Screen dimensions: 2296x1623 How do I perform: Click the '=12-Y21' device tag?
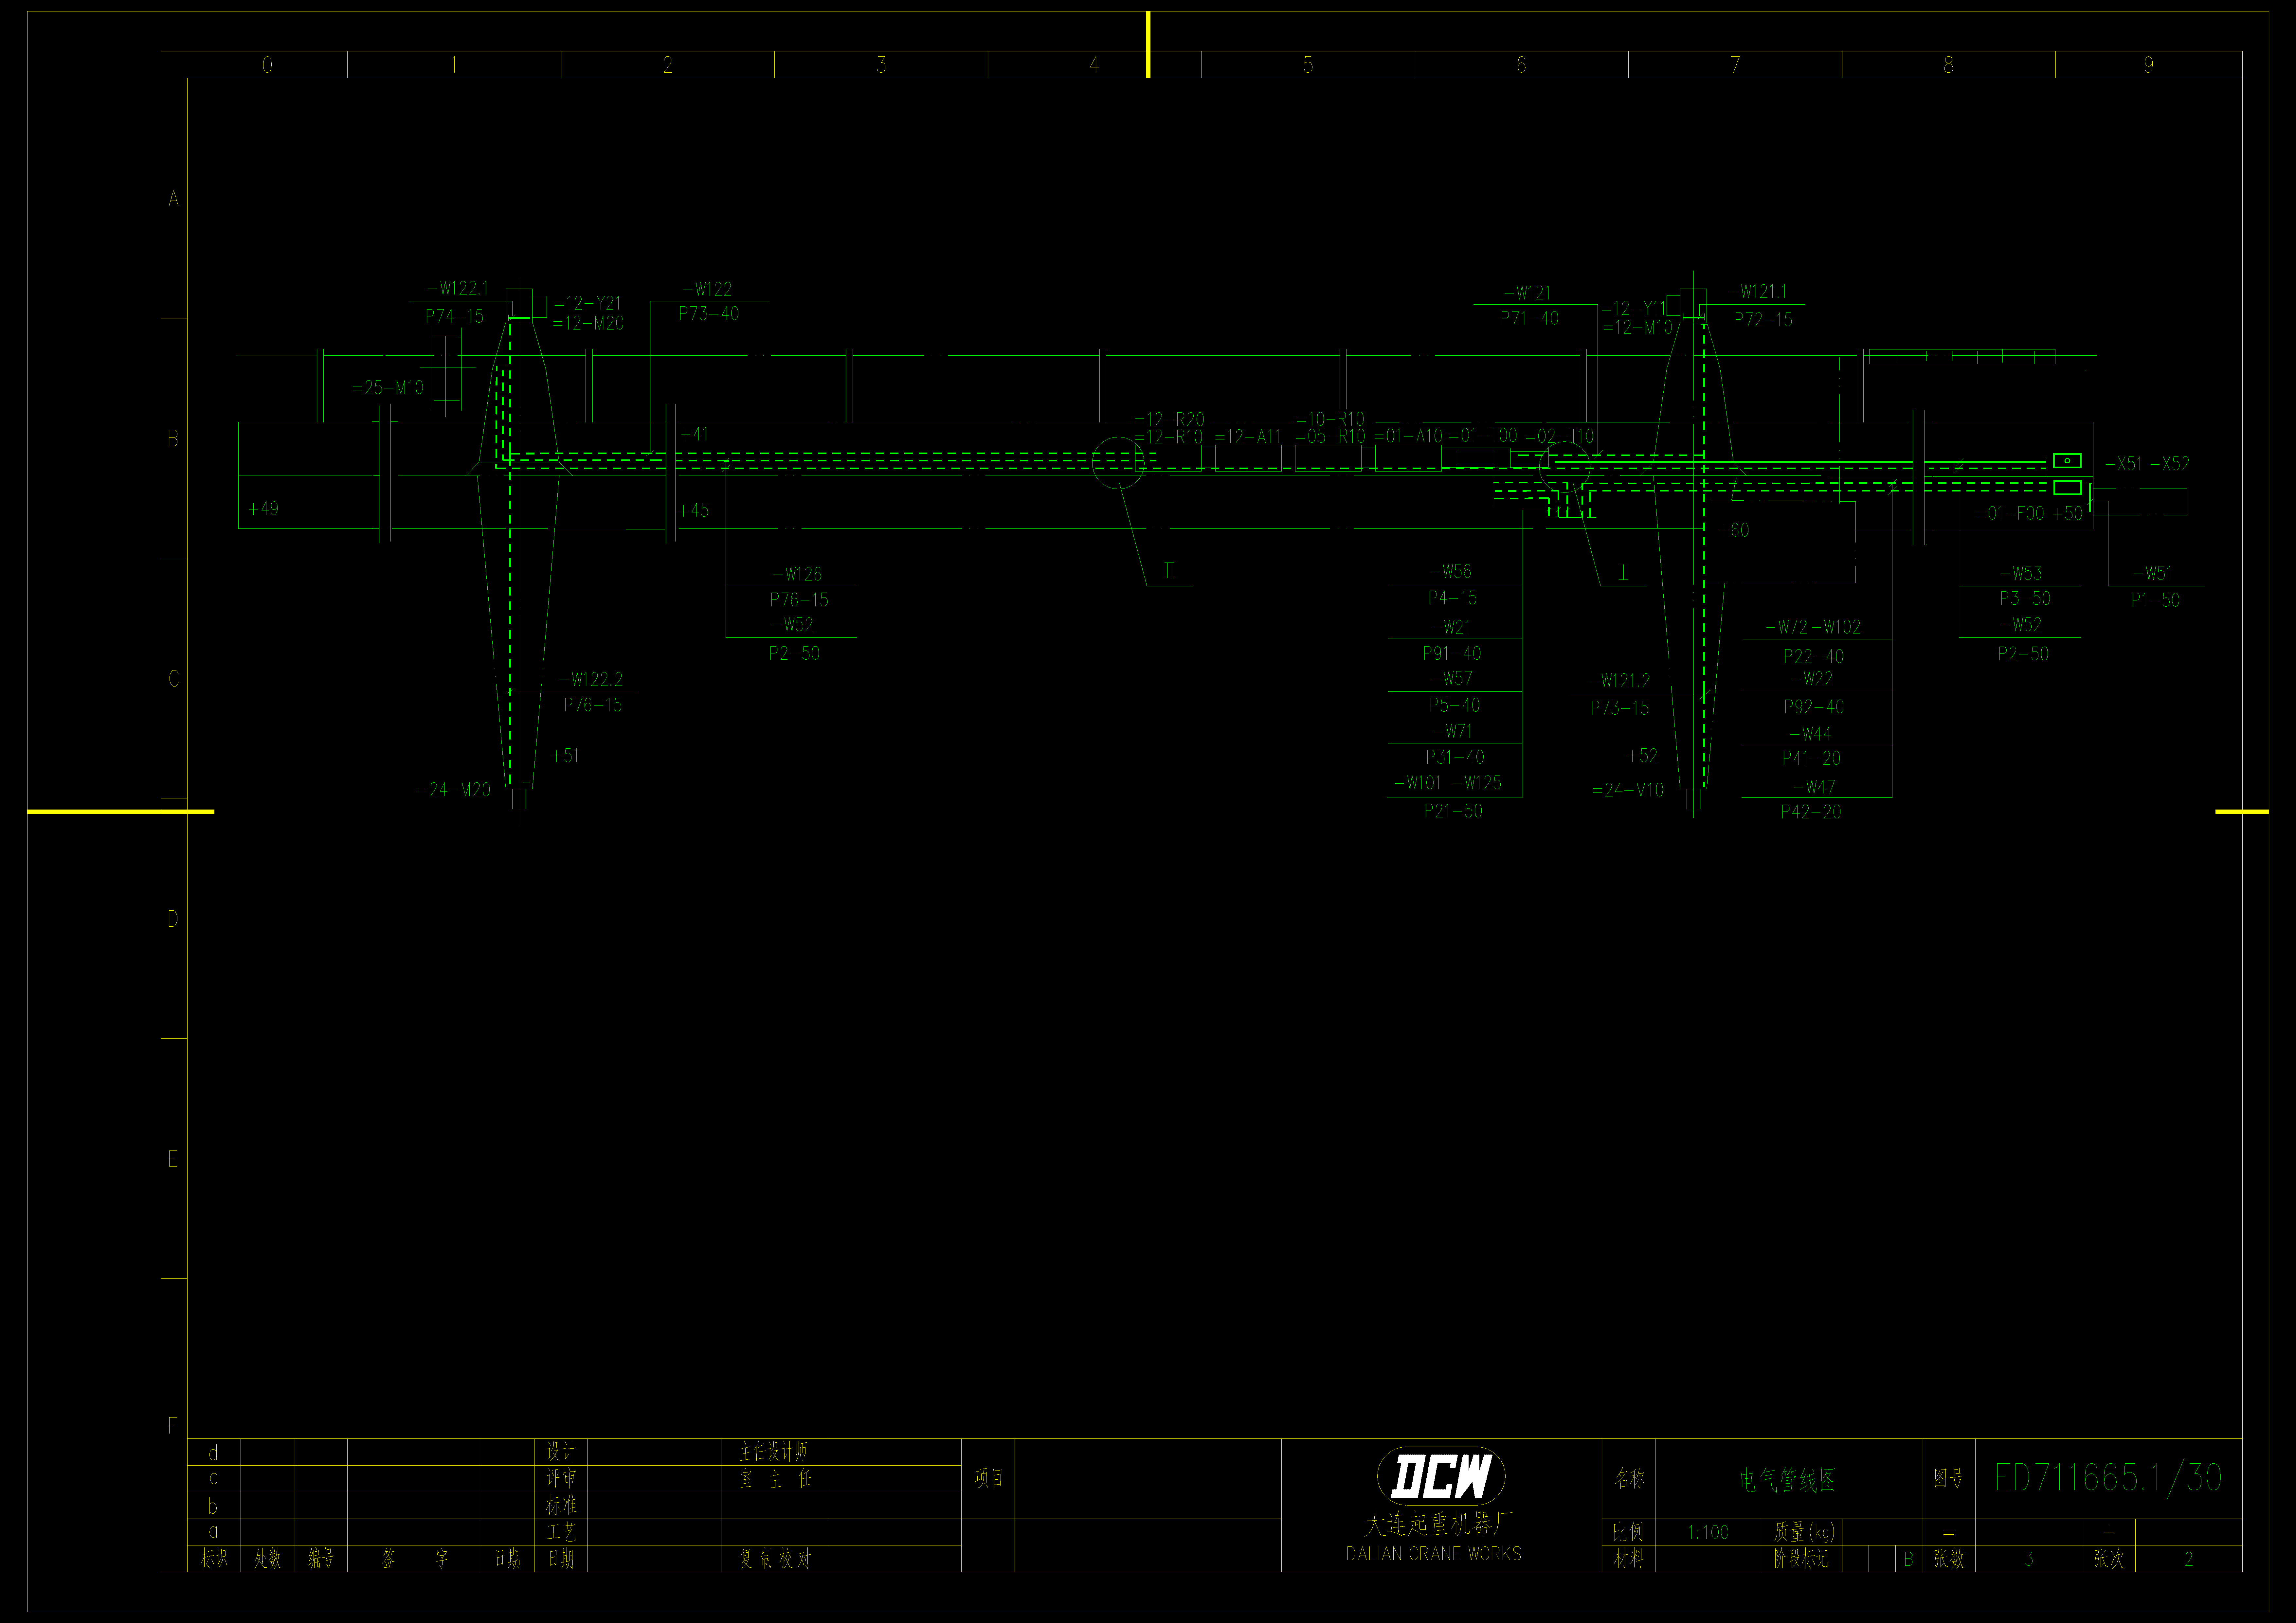click(x=588, y=303)
